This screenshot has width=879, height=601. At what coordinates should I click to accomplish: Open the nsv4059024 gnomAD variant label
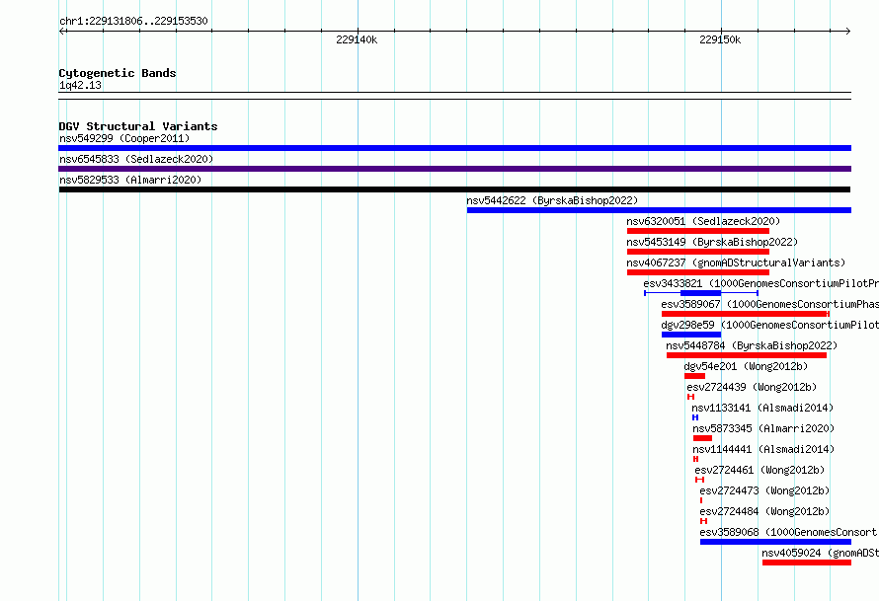[x=820, y=553]
